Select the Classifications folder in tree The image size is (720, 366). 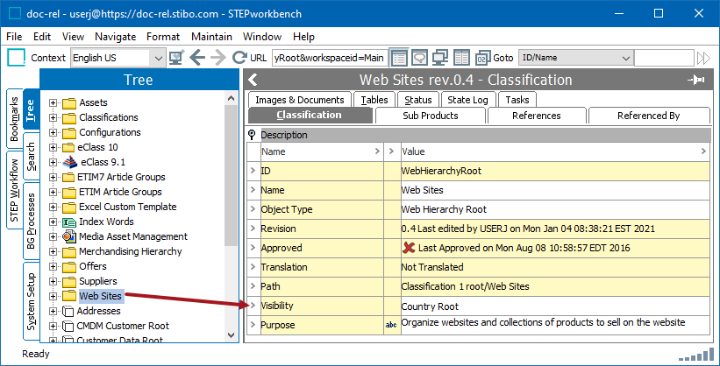pos(108,117)
